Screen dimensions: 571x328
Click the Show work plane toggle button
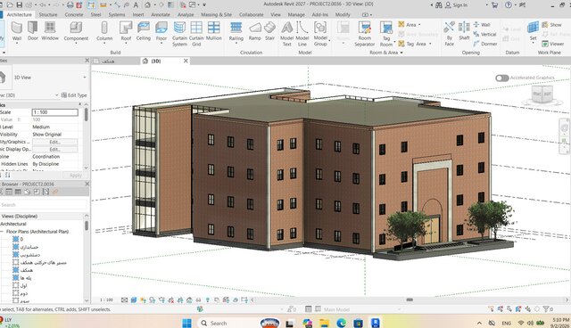pyautogui.click(x=551, y=25)
